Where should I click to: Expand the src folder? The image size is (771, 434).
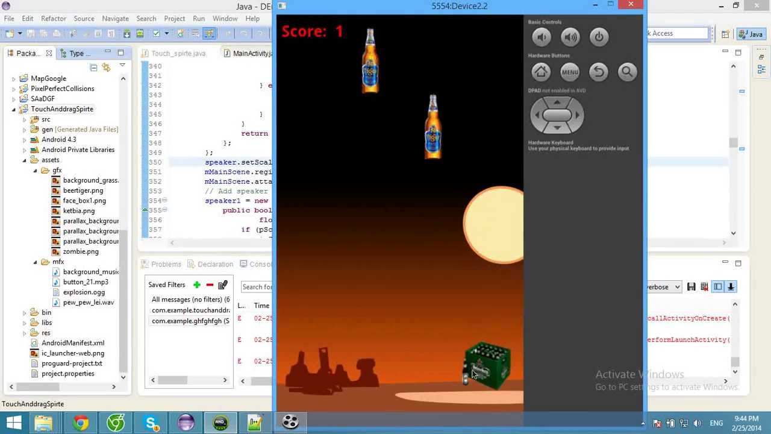(25, 119)
